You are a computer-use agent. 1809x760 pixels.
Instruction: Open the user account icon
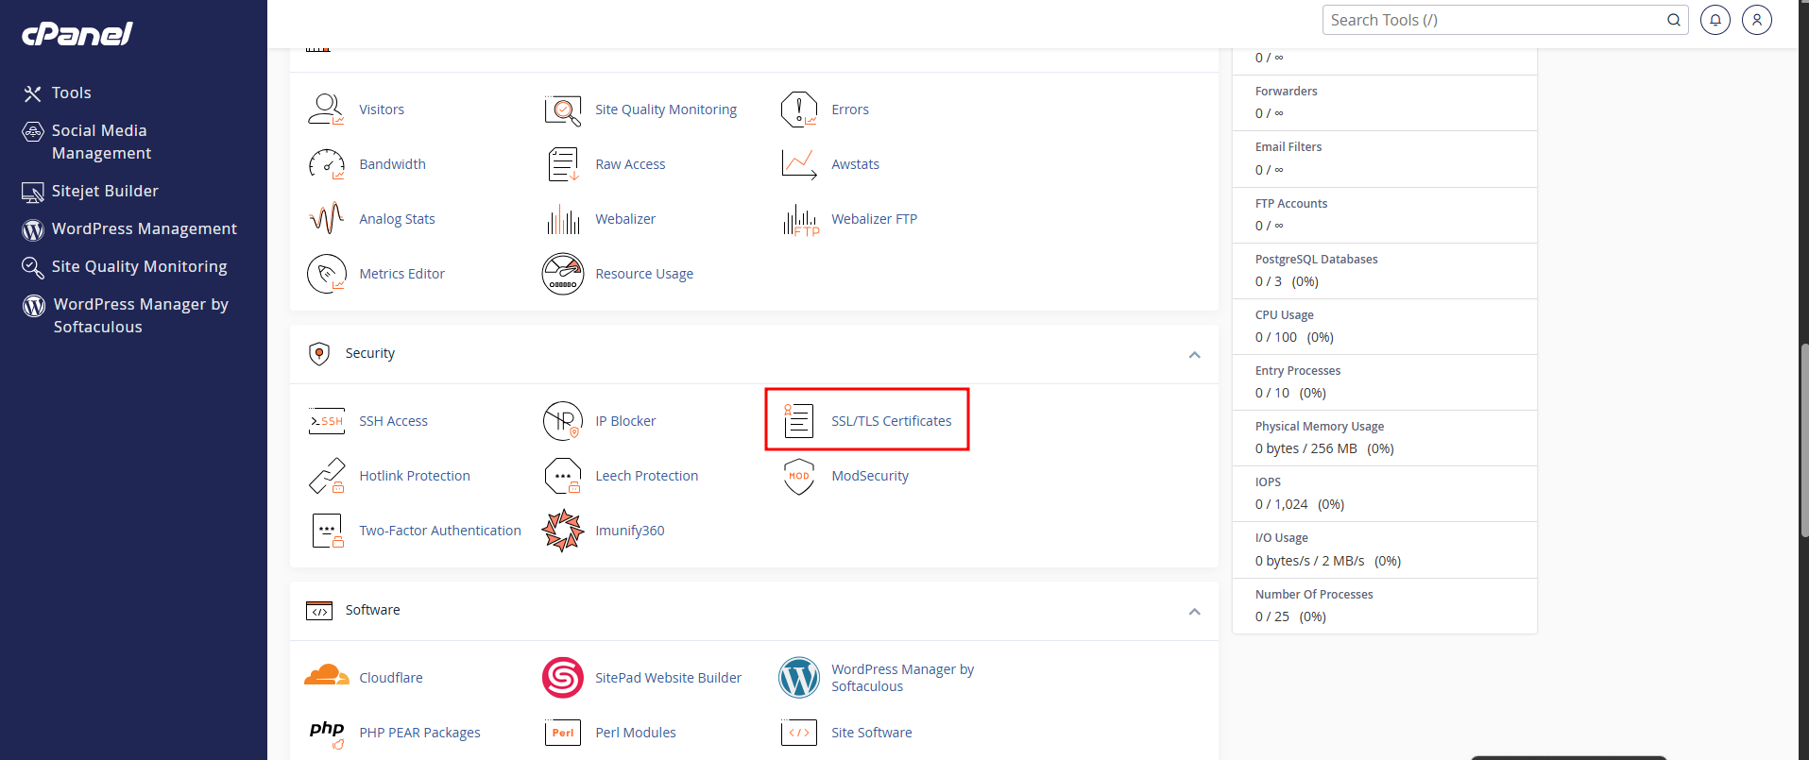(1757, 20)
